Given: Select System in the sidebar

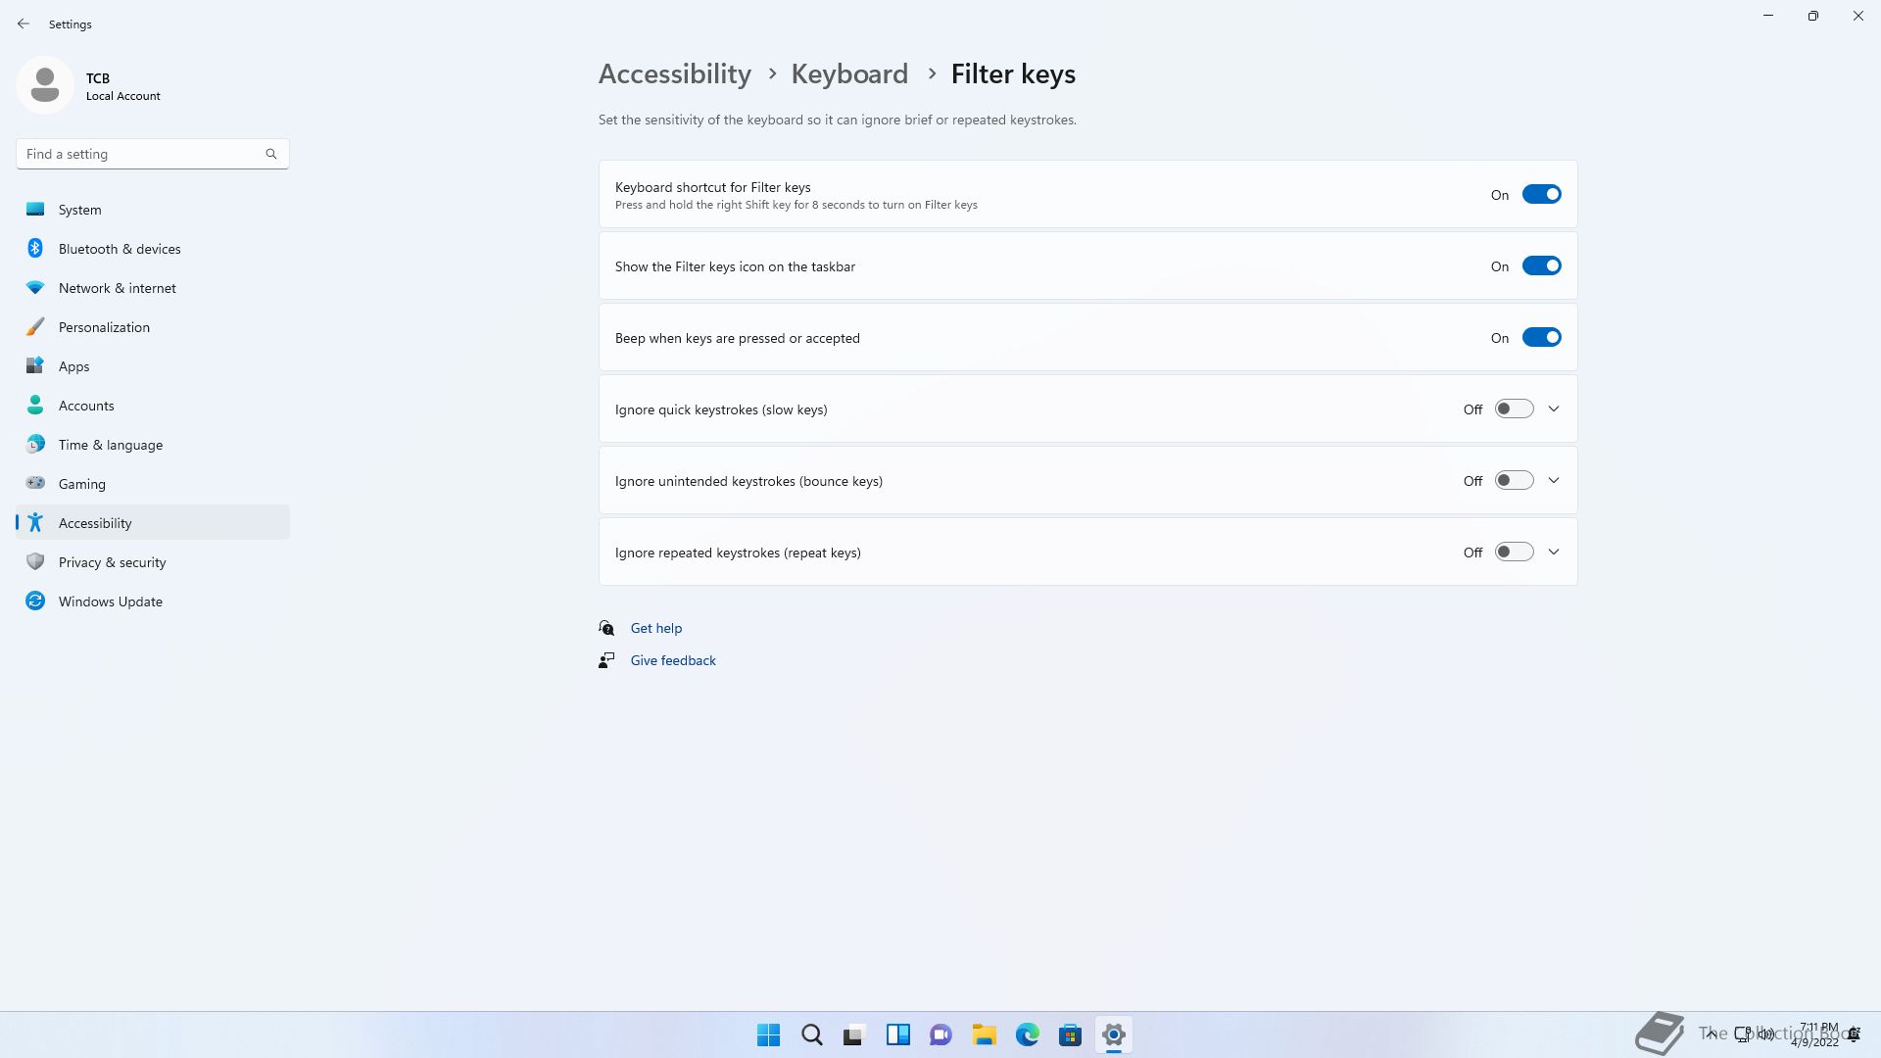Looking at the screenshot, I should (x=153, y=209).
